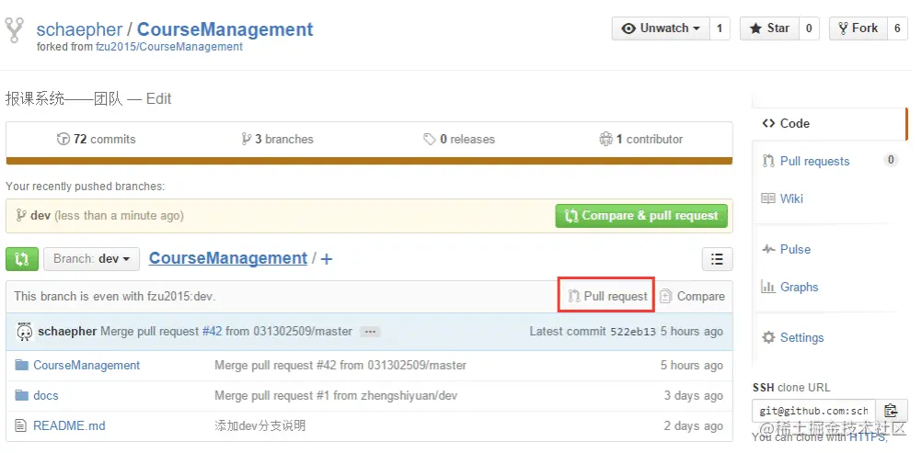Click the Code brackets icon

coord(768,123)
